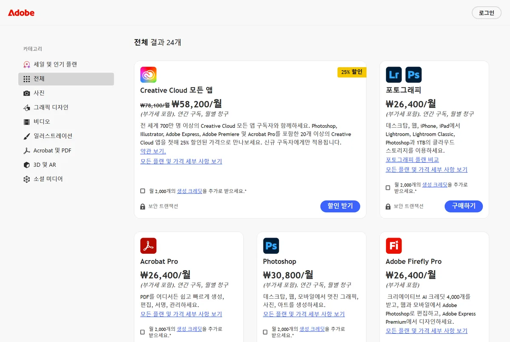Click the Creative Cloud app icon
510x342 pixels.
pos(148,75)
